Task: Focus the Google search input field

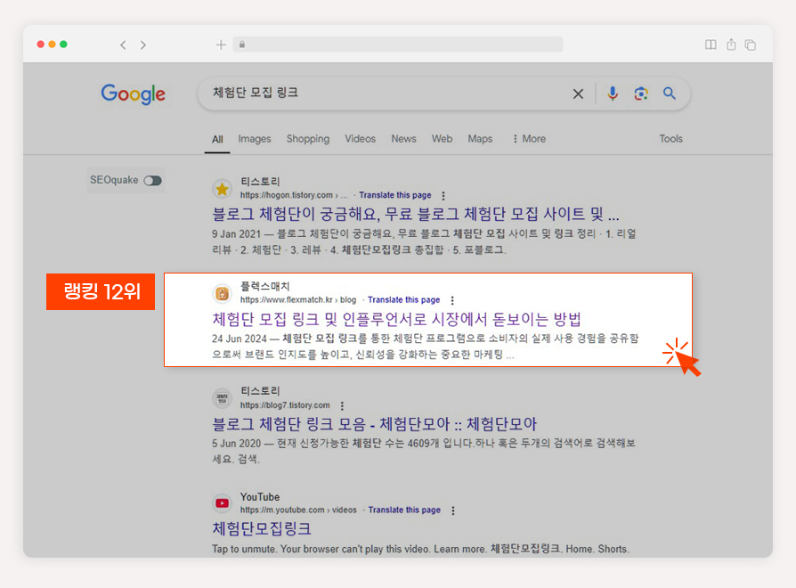Action: (386, 94)
